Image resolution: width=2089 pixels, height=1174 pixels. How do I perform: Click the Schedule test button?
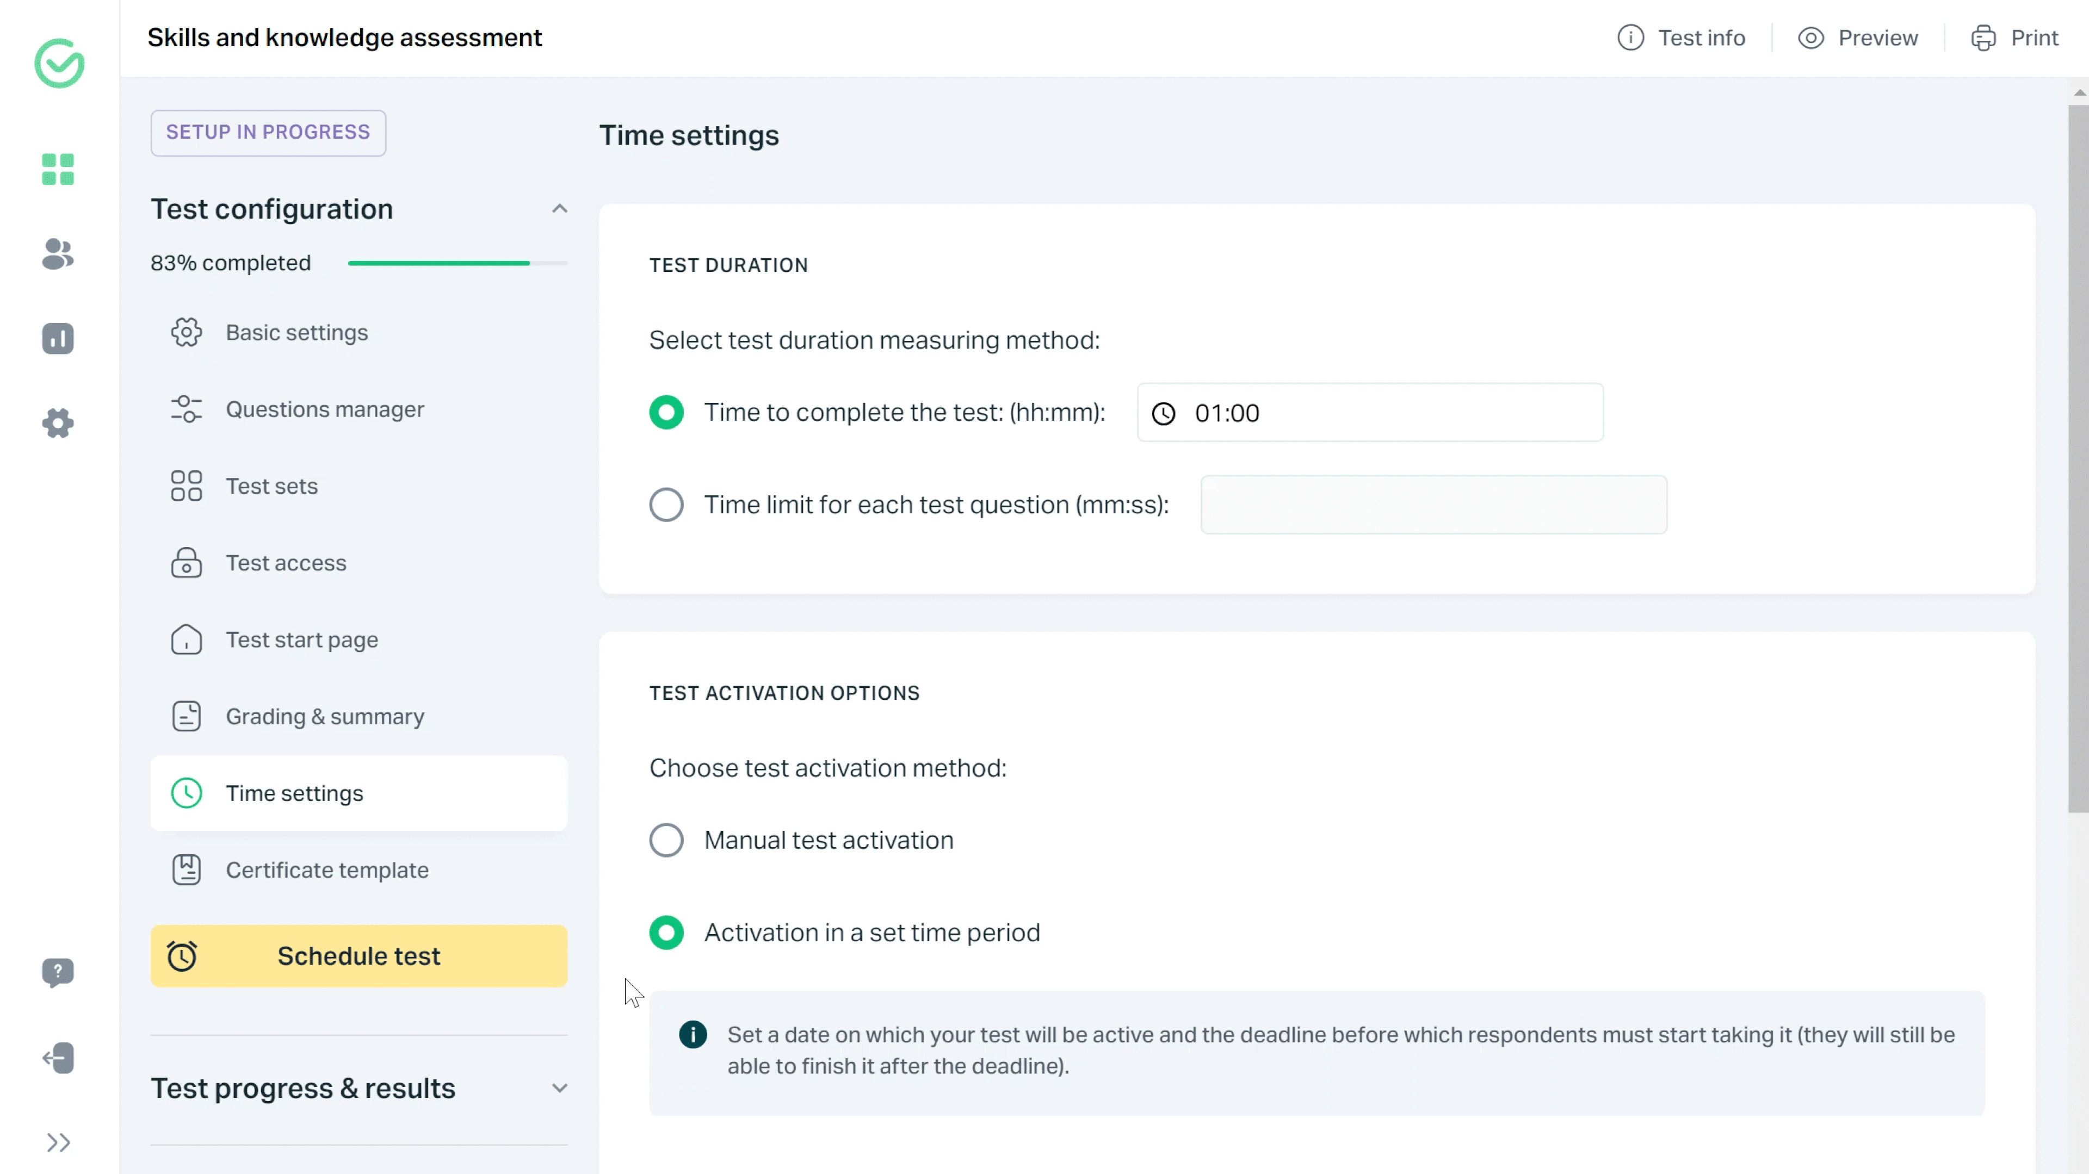coord(359,956)
